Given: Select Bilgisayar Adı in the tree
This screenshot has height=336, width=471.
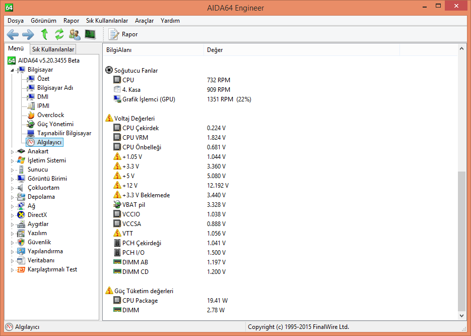Looking at the screenshot, I should 55,88.
